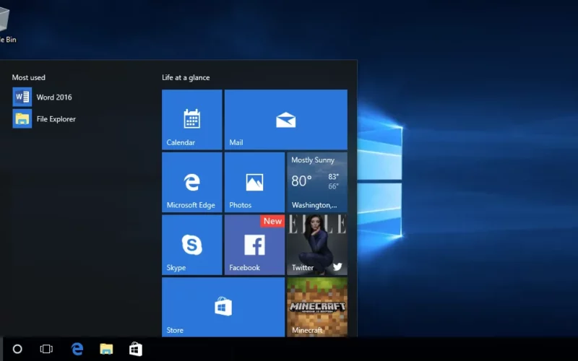Image resolution: width=578 pixels, height=361 pixels.
Task: Open the Store icon on the taskbar
Action: click(136, 349)
